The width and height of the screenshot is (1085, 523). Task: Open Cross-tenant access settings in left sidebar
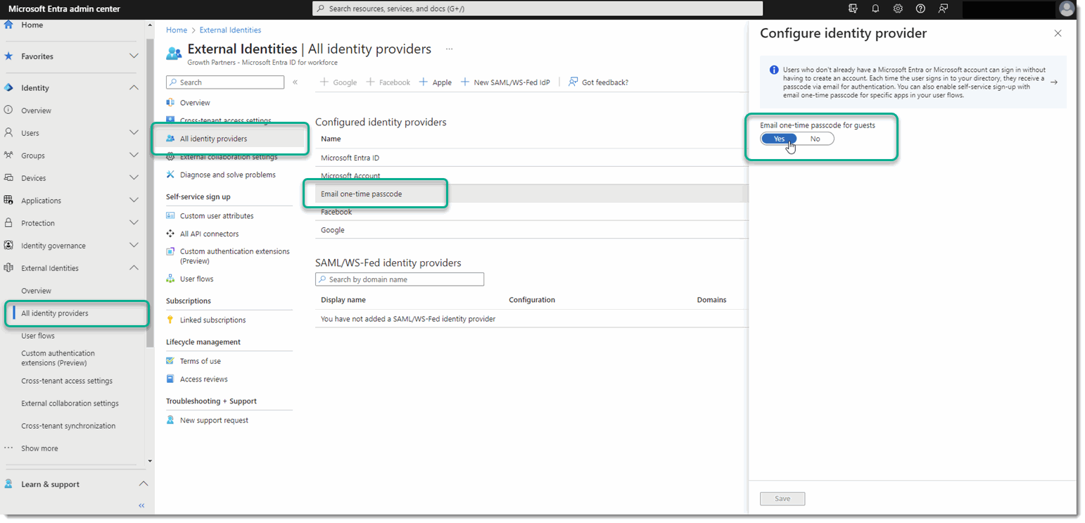pos(67,381)
